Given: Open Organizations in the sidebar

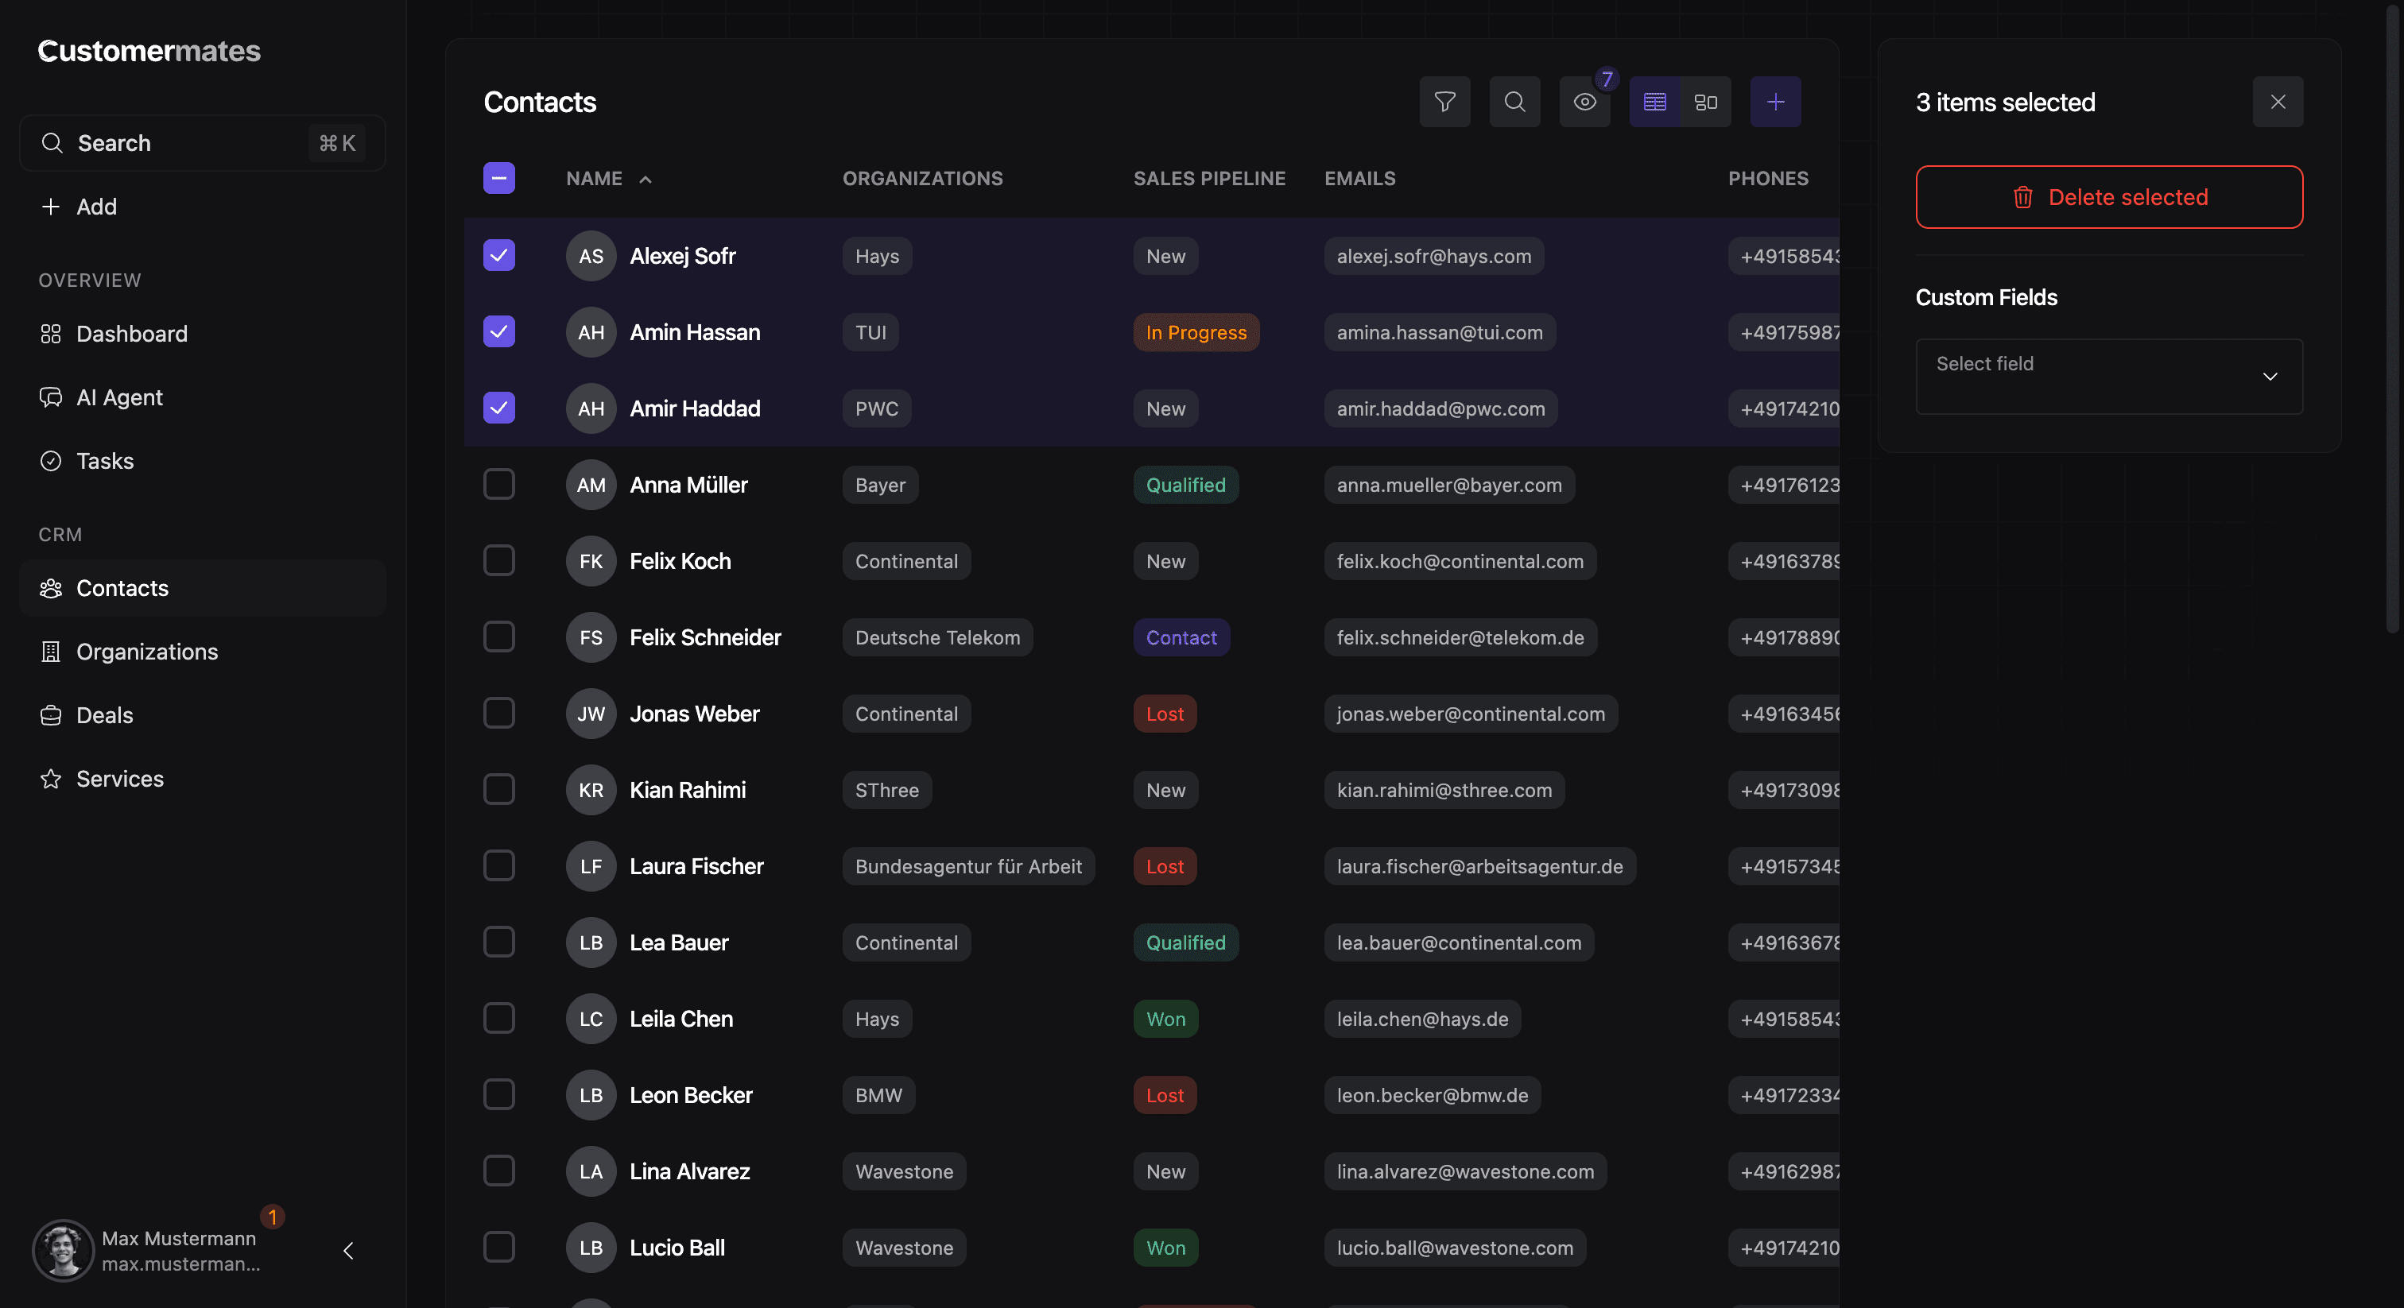Looking at the screenshot, I should pos(146,651).
